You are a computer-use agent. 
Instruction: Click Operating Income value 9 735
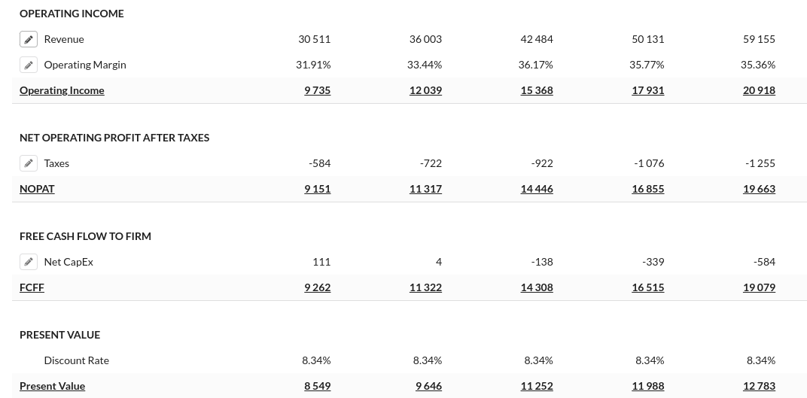tap(318, 90)
